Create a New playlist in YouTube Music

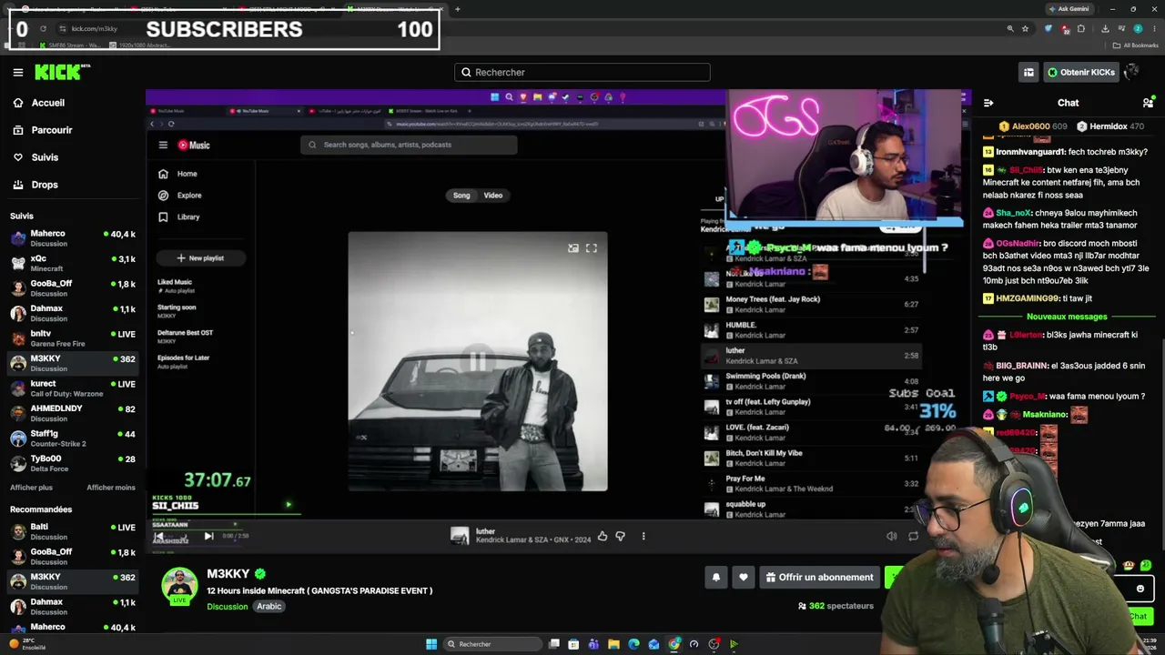tap(200, 258)
